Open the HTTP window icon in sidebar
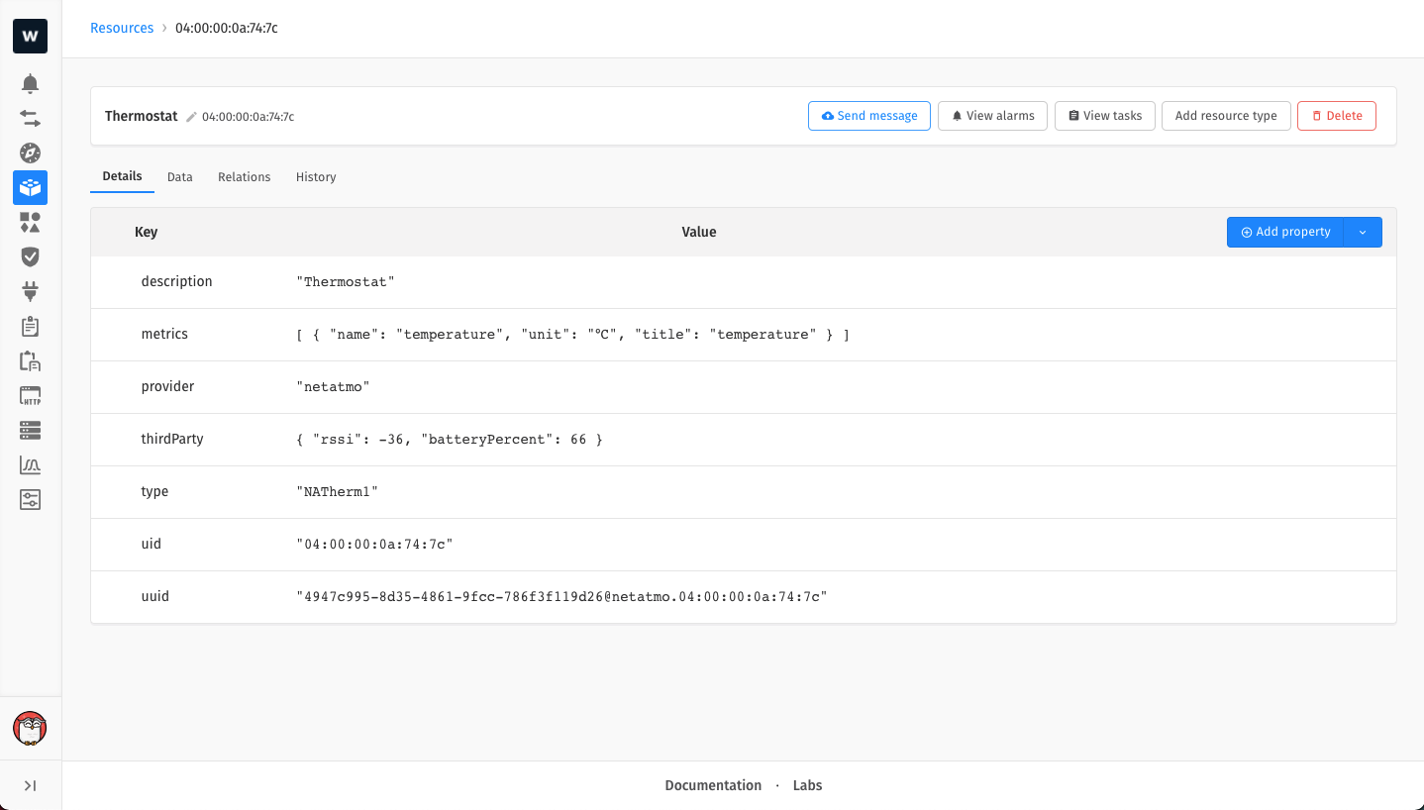Screen dimensions: 1424x810 pyautogui.click(x=30, y=396)
